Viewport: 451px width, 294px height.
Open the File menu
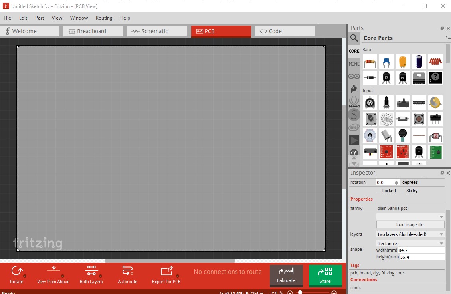tap(7, 18)
